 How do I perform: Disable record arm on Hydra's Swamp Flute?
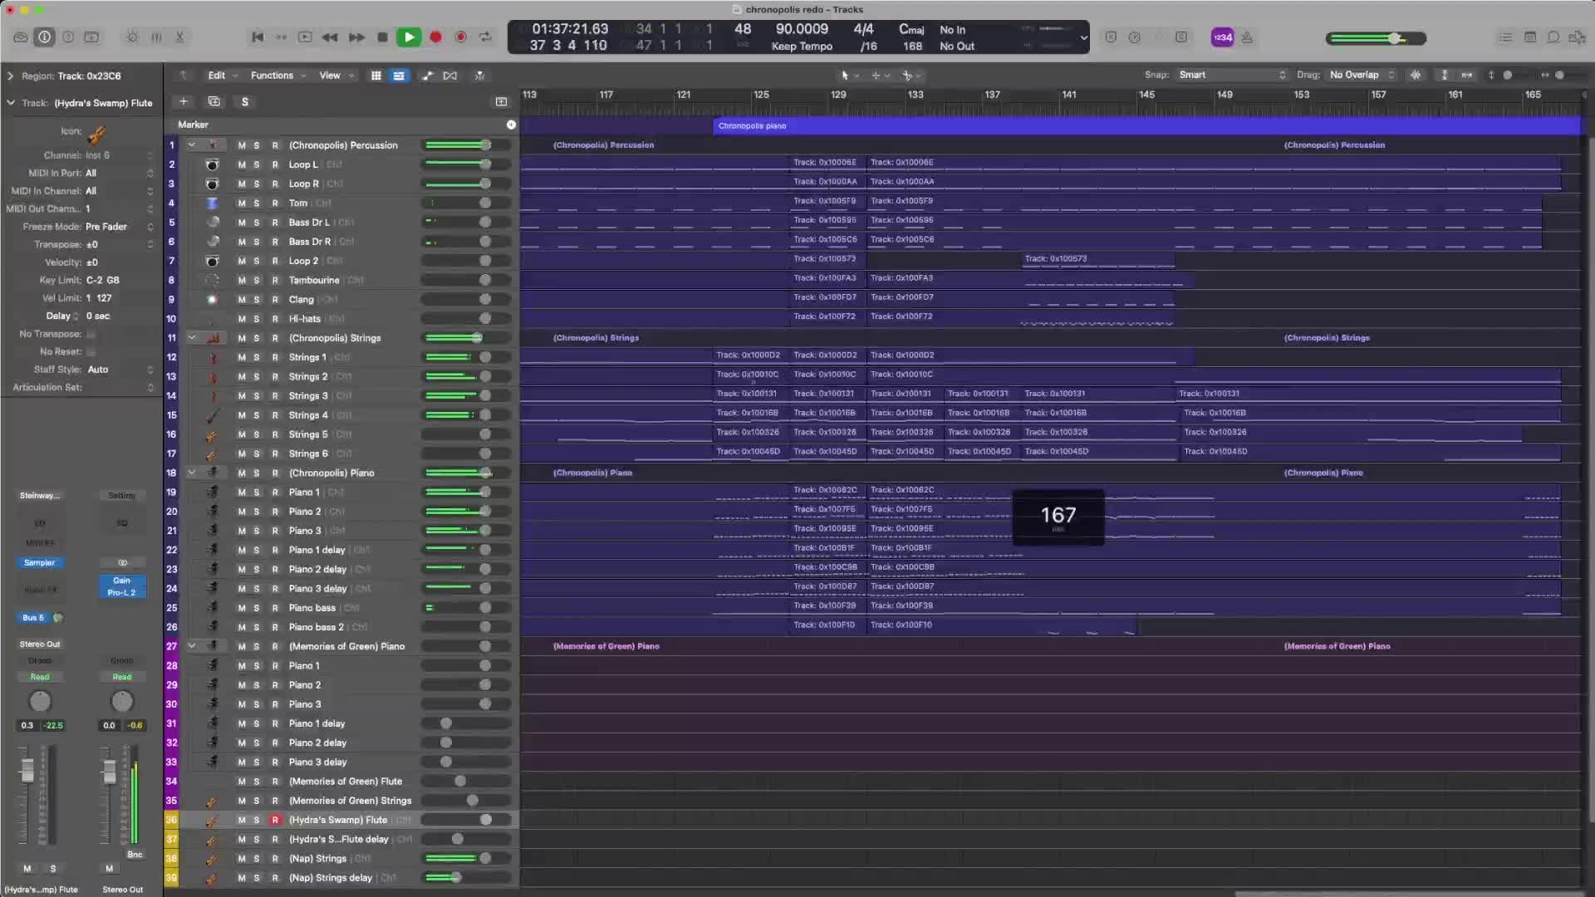(x=275, y=820)
